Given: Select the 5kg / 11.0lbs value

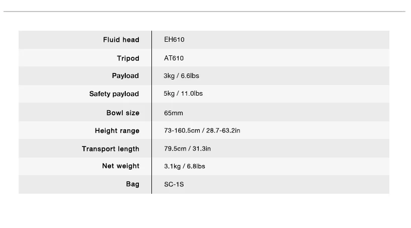Looking at the screenshot, I should coord(183,94).
